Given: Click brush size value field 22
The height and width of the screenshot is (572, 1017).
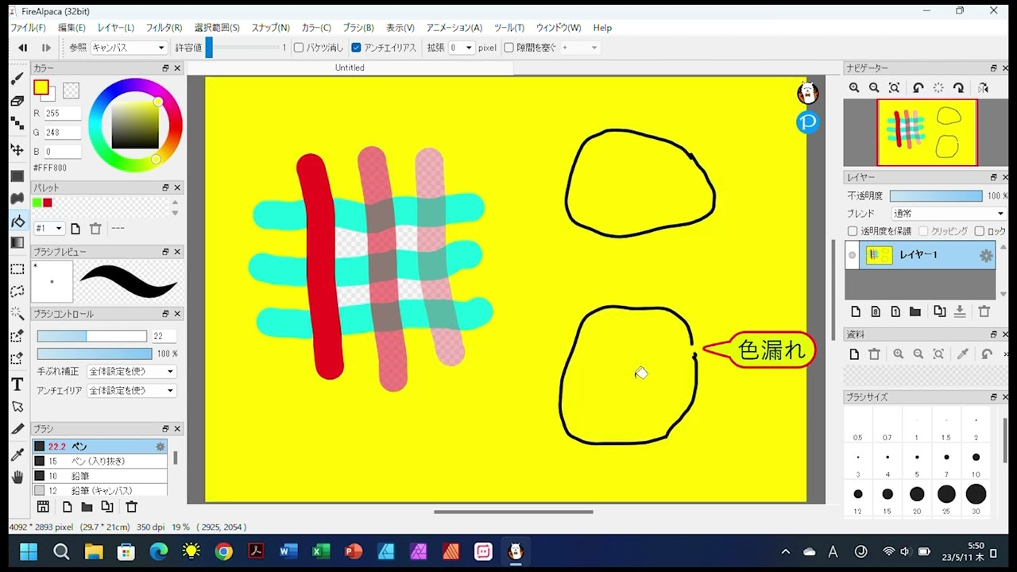Looking at the screenshot, I should click(164, 337).
